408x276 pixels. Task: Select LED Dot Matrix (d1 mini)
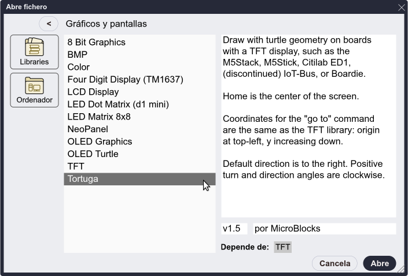tap(118, 105)
